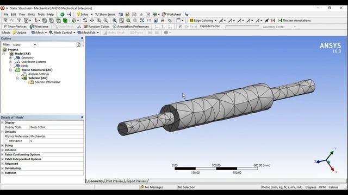Open the Worksheet view
Viewport: 348px width, 195px height.
171,15
